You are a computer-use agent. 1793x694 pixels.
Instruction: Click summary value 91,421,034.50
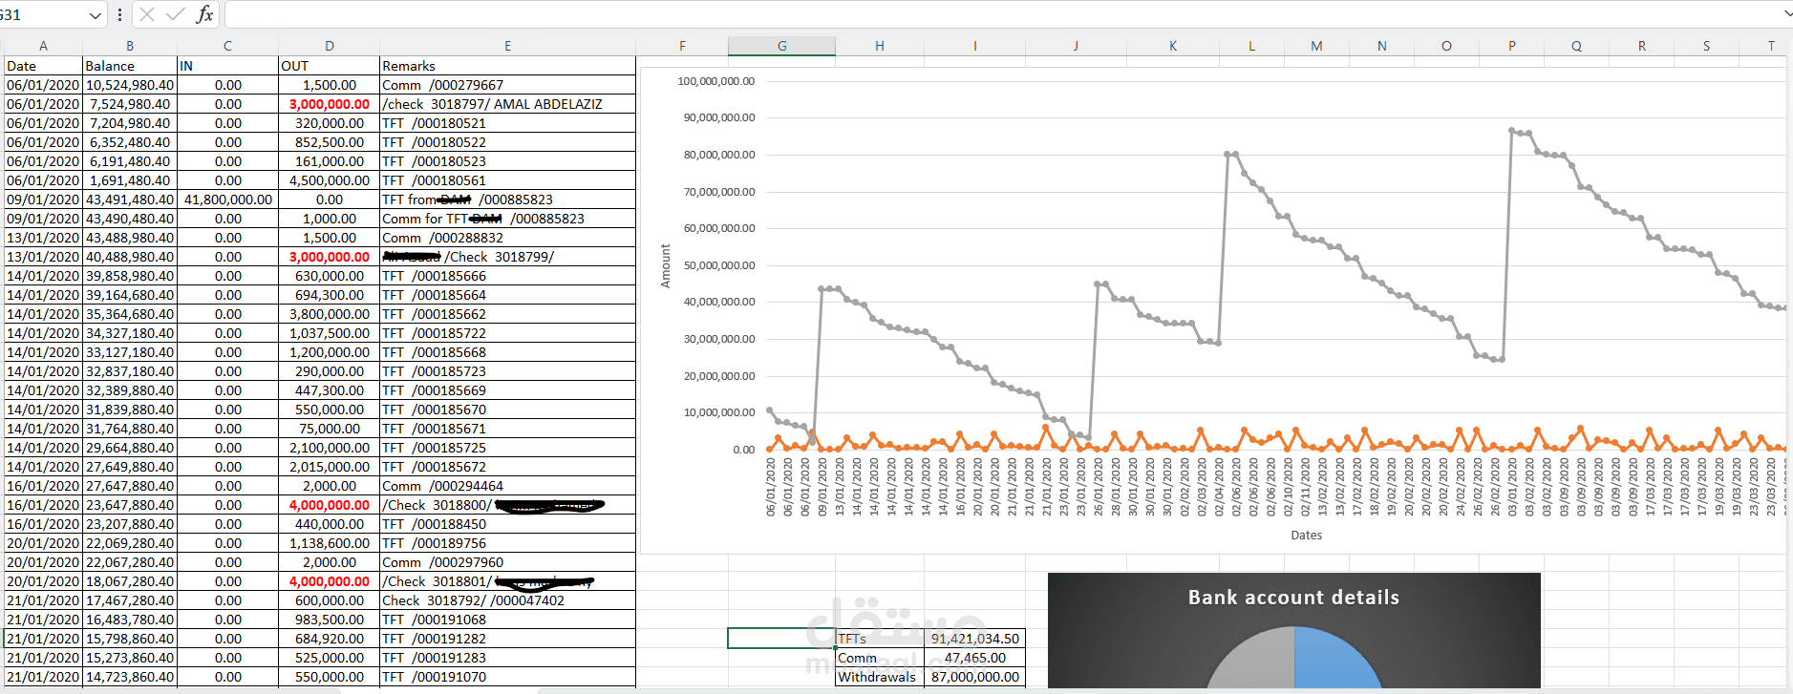tap(974, 639)
